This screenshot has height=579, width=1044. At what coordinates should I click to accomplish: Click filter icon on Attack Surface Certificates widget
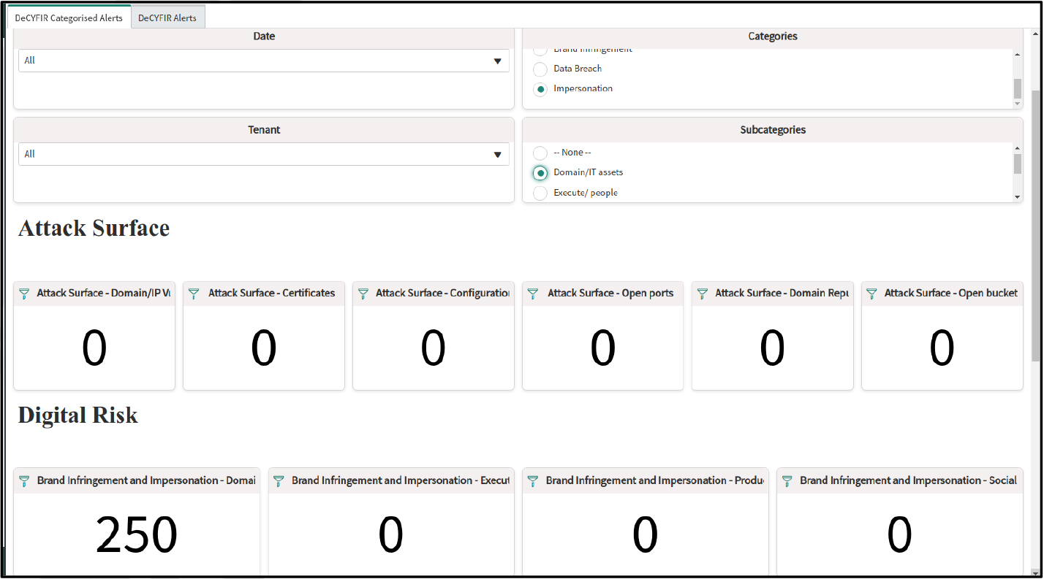click(x=194, y=294)
